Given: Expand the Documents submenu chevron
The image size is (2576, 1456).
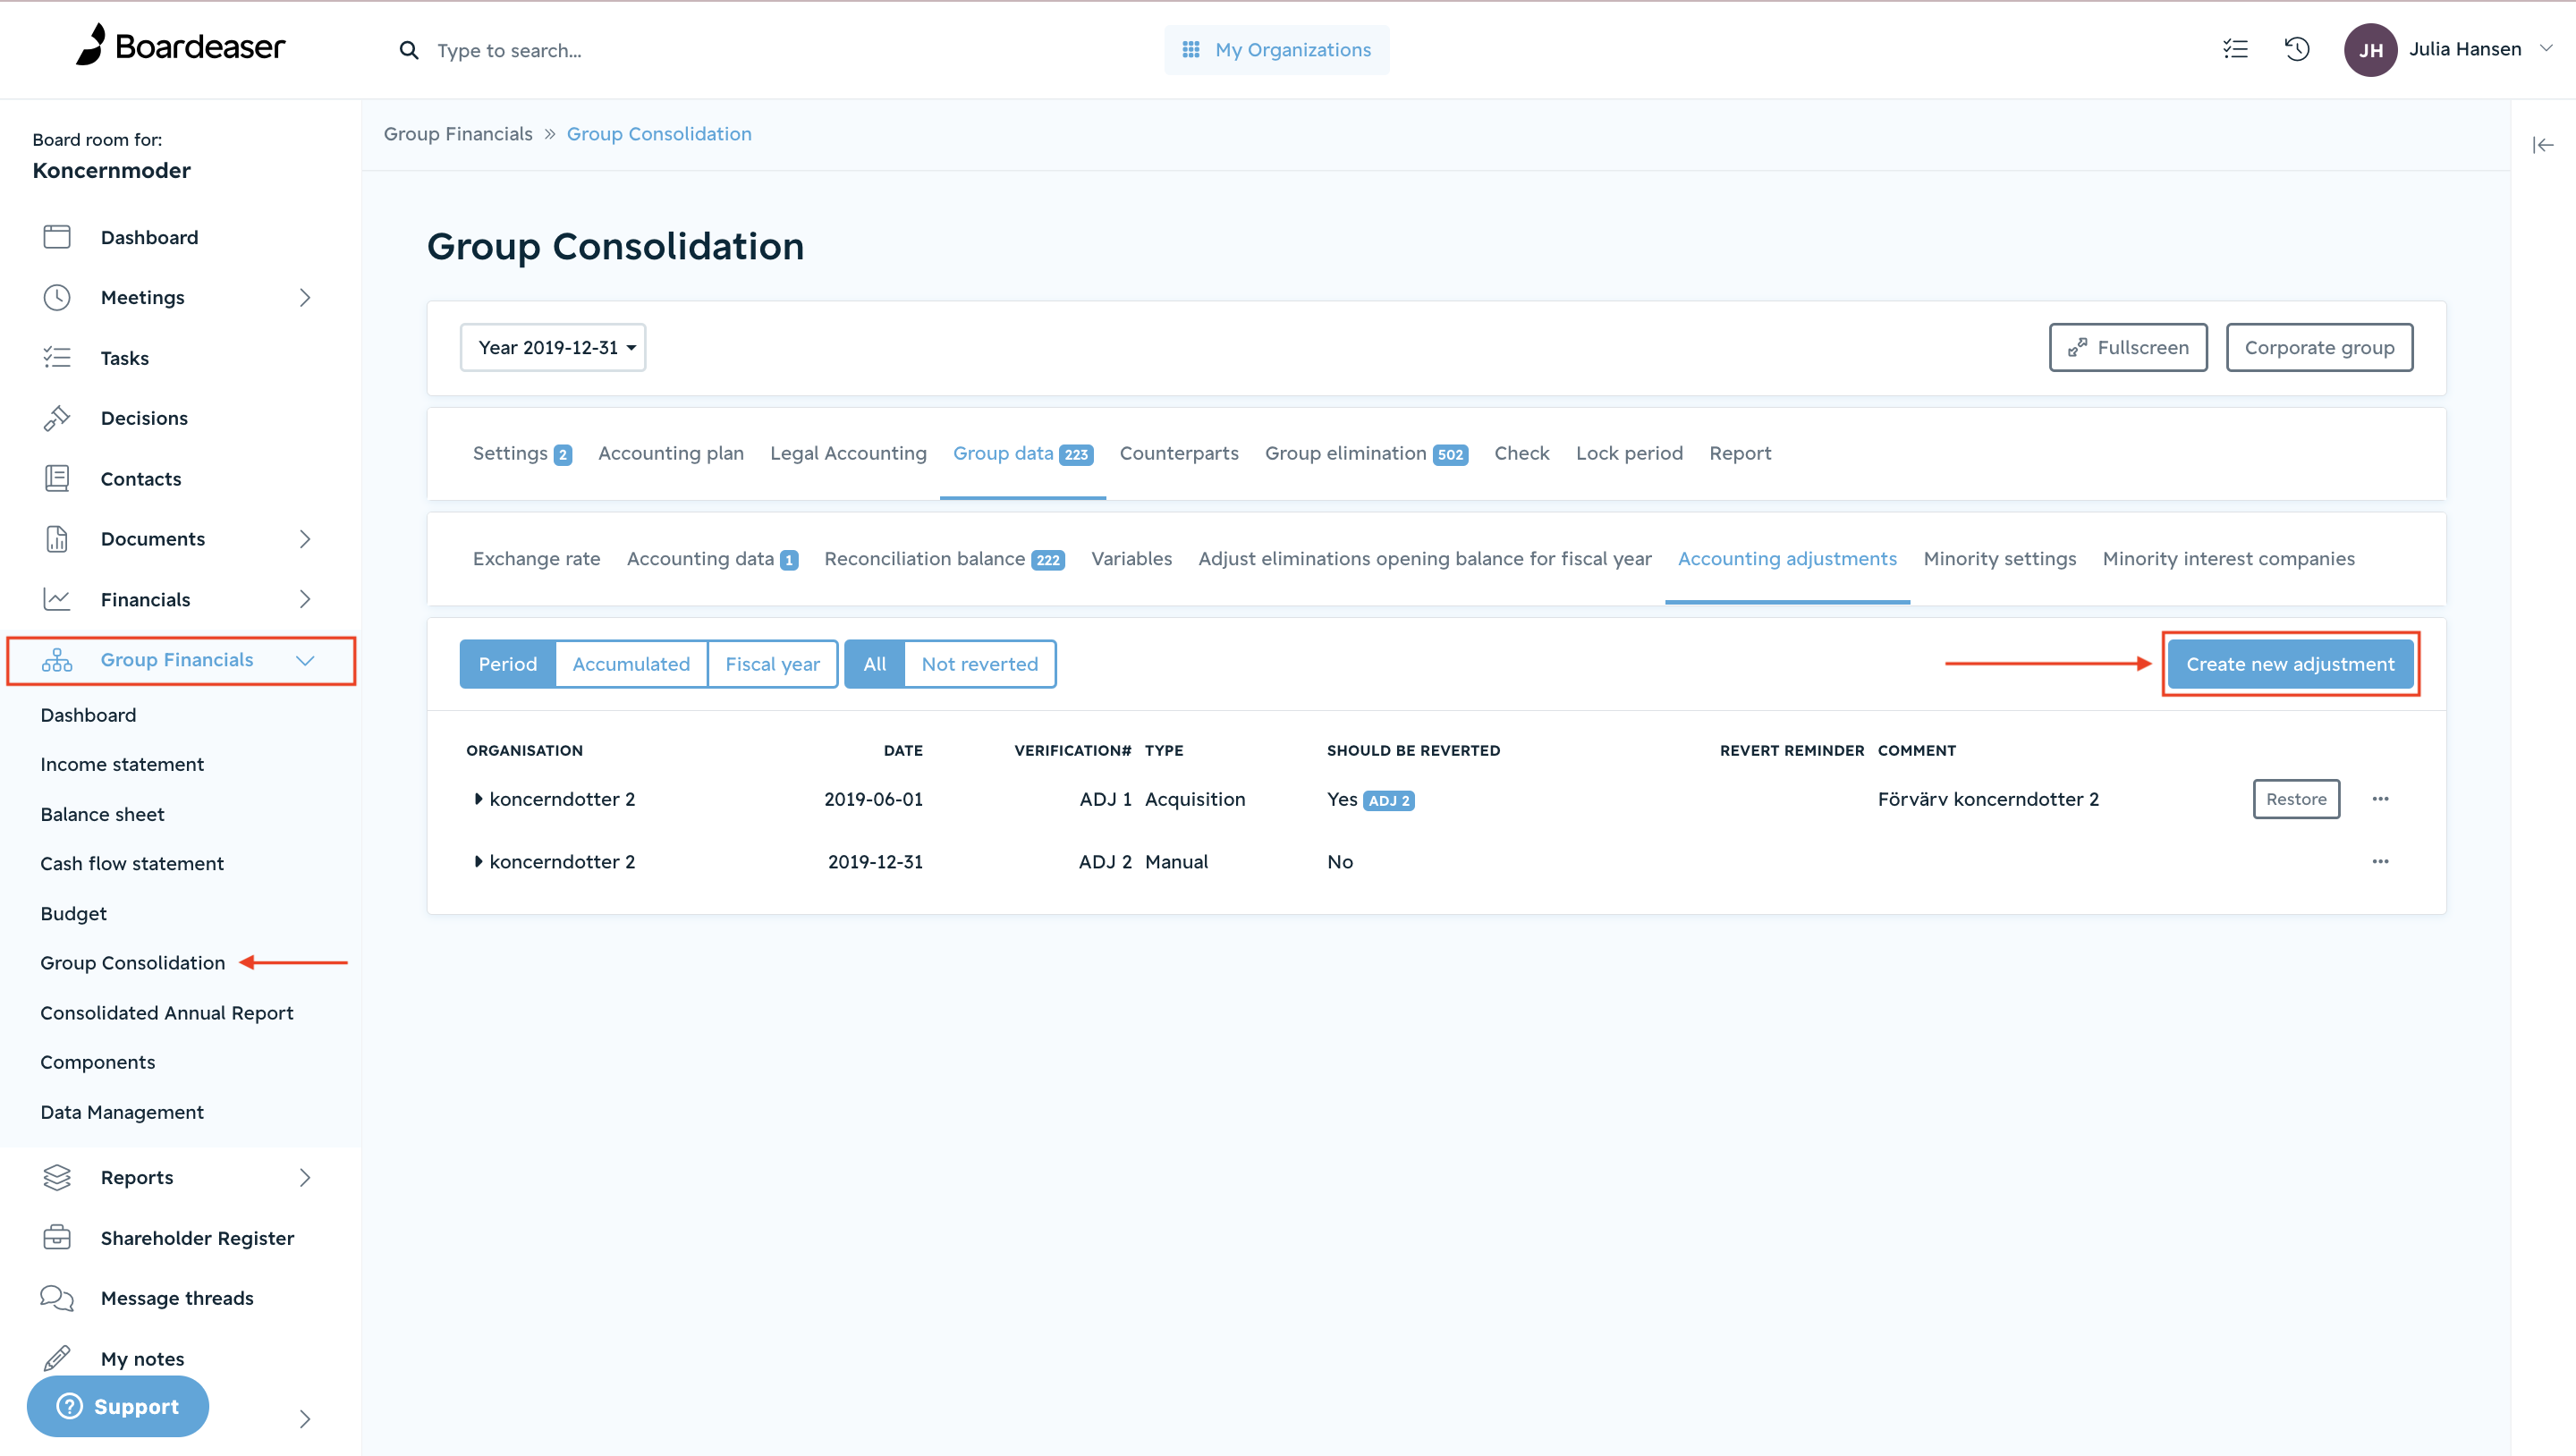Looking at the screenshot, I should [x=305, y=539].
